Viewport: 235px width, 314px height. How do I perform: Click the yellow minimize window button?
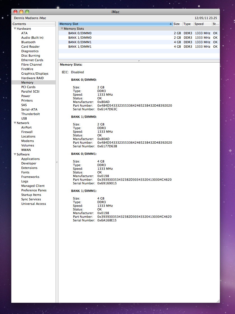(x=21, y=12)
